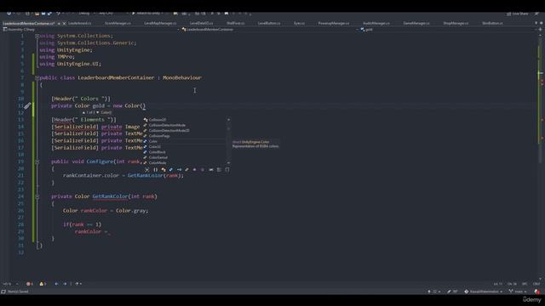Show next Color constructor overload arrow

97,112
